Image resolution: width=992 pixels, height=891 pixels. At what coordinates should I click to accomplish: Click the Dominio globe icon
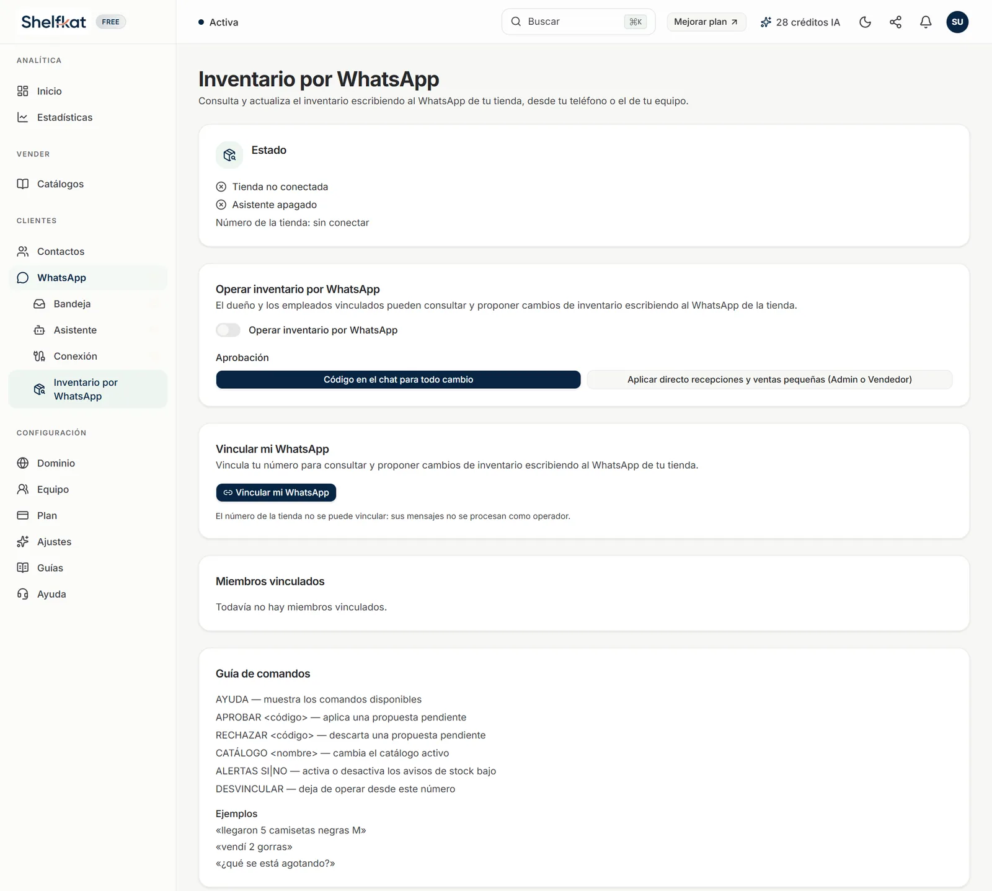[23, 463]
